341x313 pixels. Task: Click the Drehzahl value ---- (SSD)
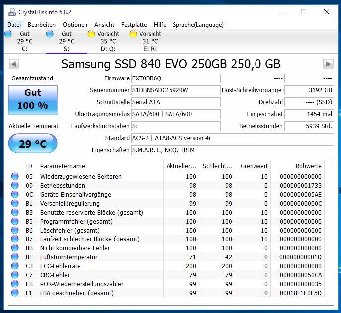(x=309, y=102)
